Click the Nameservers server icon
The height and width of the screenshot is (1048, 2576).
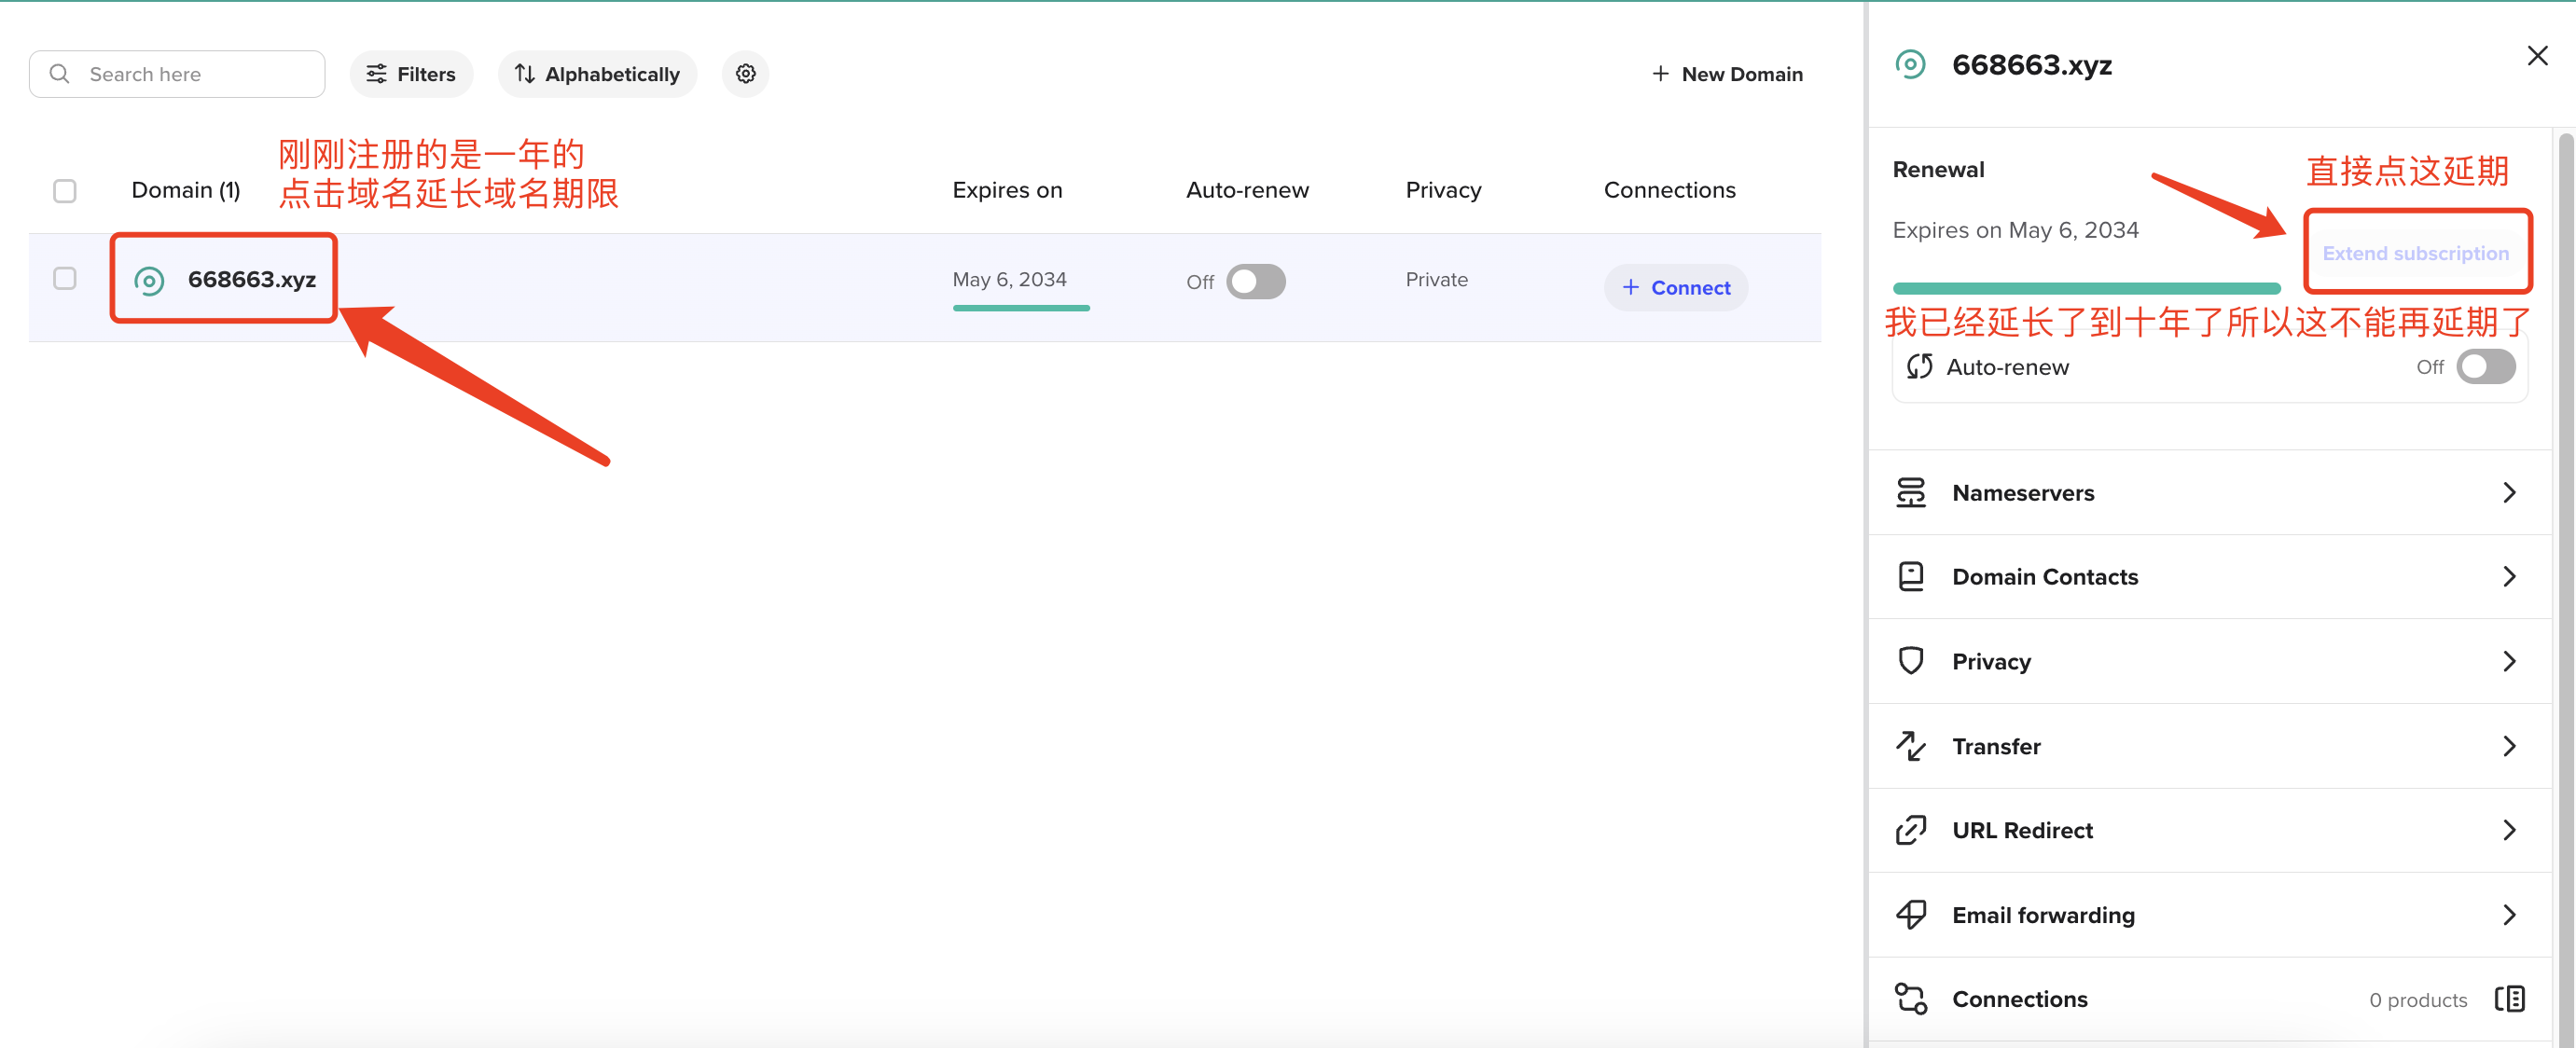(1910, 492)
